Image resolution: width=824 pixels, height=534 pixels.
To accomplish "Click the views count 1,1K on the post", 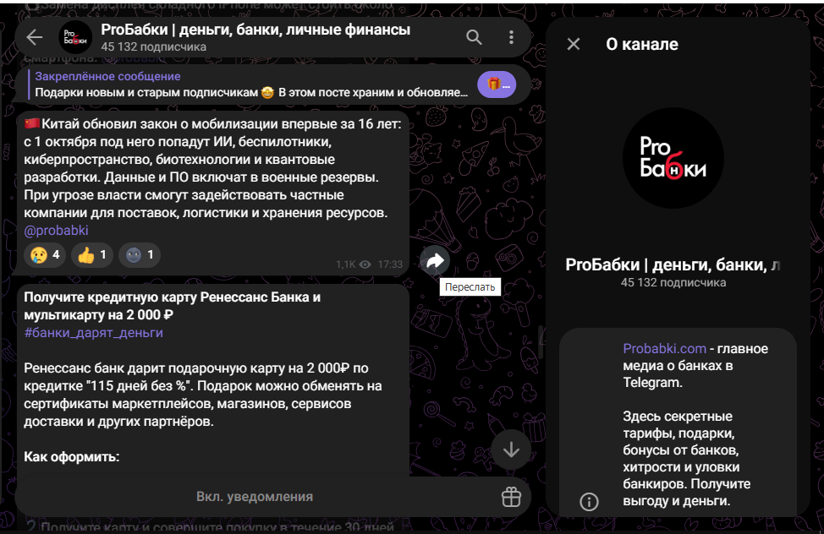I will [346, 264].
